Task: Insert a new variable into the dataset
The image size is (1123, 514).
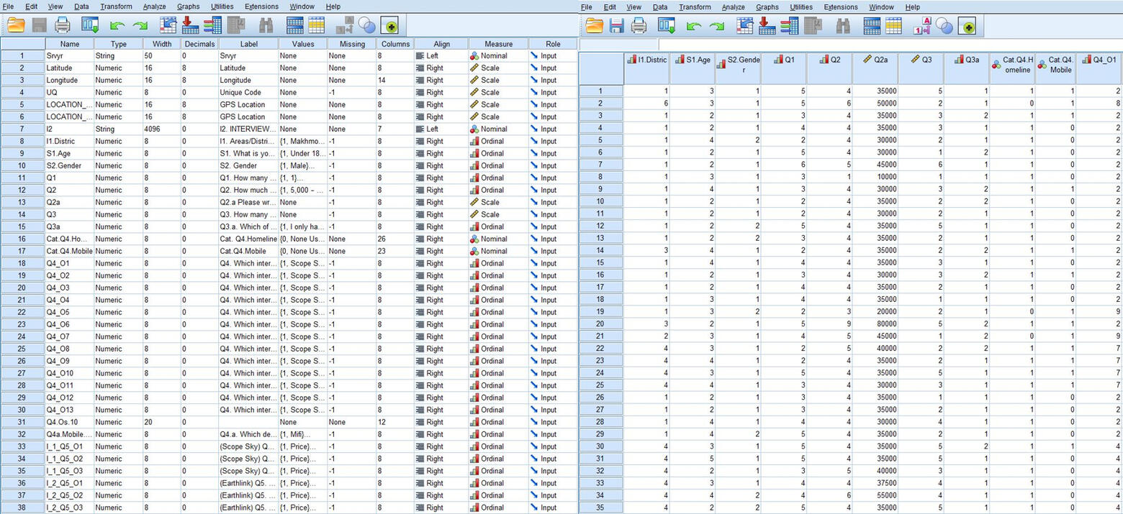Action: (212, 25)
